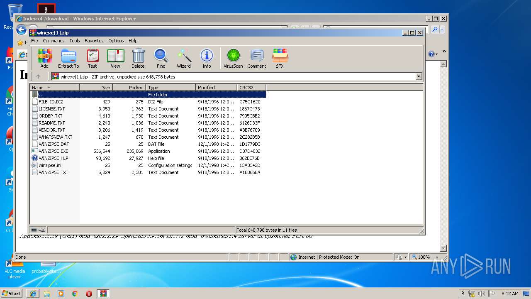Click the Chrome taskbar icon
Screen dimensions: 531x299
pos(75,294)
